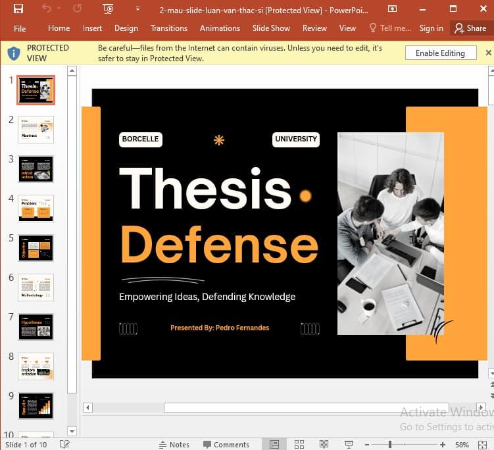Click the spell check icon in the status bar
Image resolution: width=494 pixels, height=450 pixels.
[x=64, y=445]
